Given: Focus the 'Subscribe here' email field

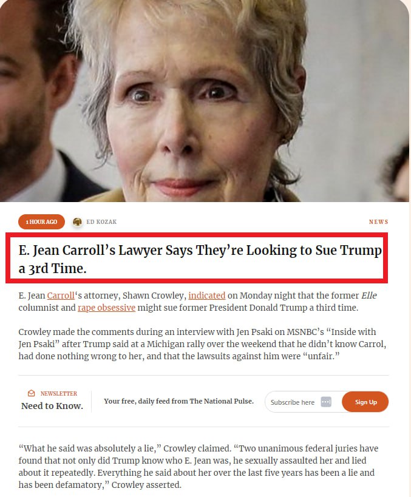Looking at the screenshot, I should click(x=303, y=402).
